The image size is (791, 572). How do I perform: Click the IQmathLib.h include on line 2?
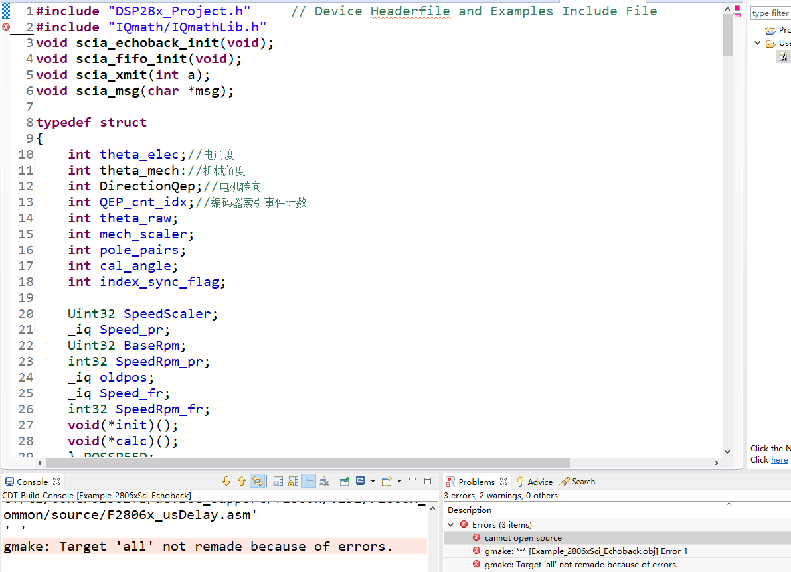(x=187, y=27)
